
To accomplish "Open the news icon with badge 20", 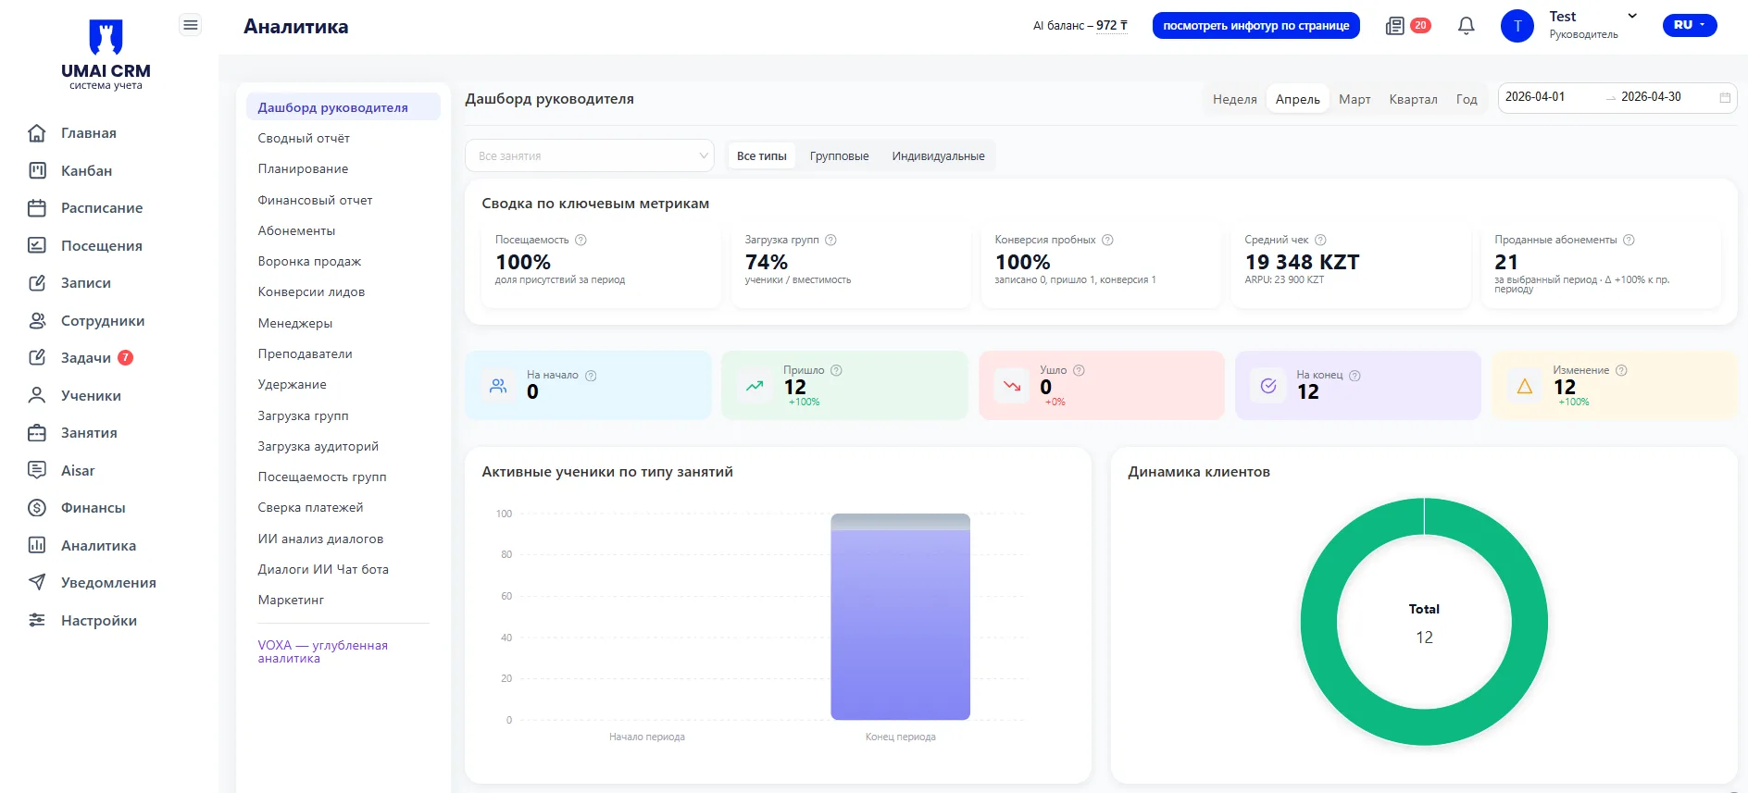I will click(1395, 26).
